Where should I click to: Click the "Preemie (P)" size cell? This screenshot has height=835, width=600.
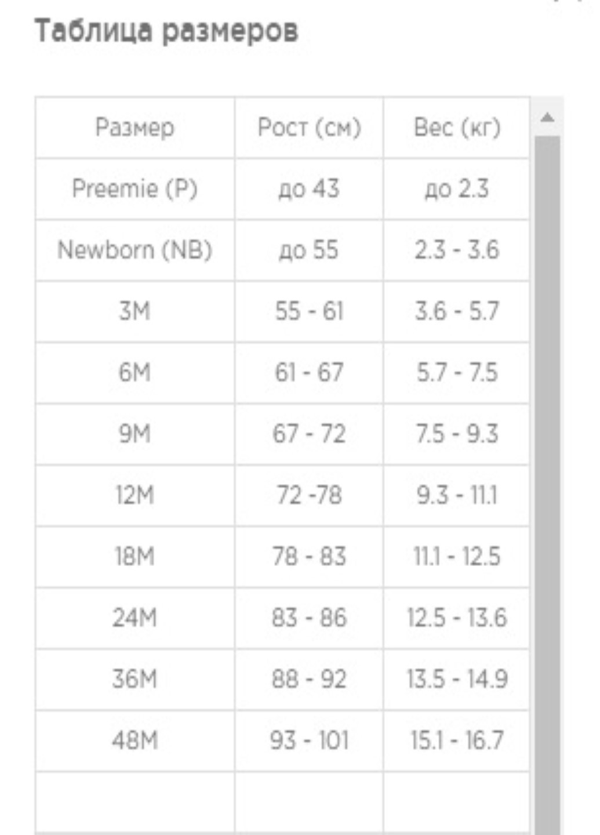point(135,189)
